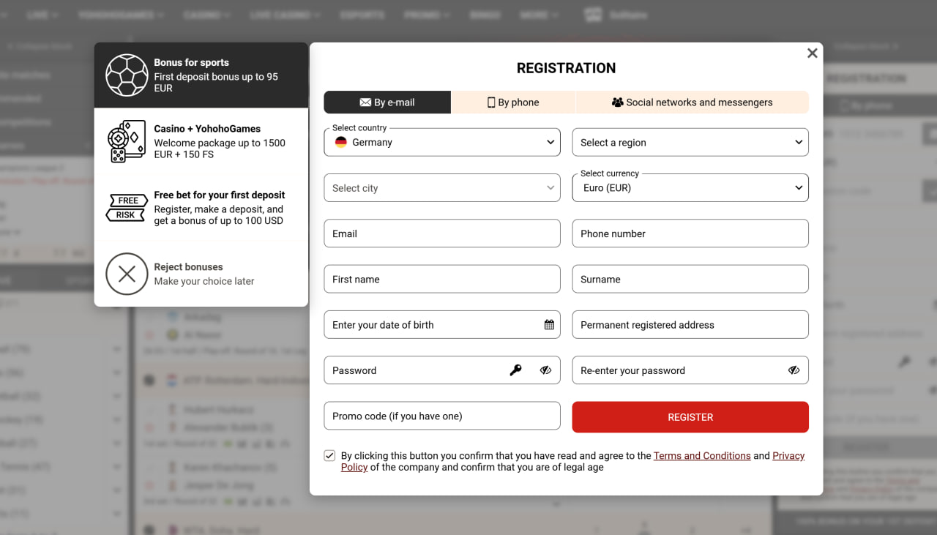The image size is (937, 535).
Task: Select Social networks and messengers tab
Action: coord(692,102)
